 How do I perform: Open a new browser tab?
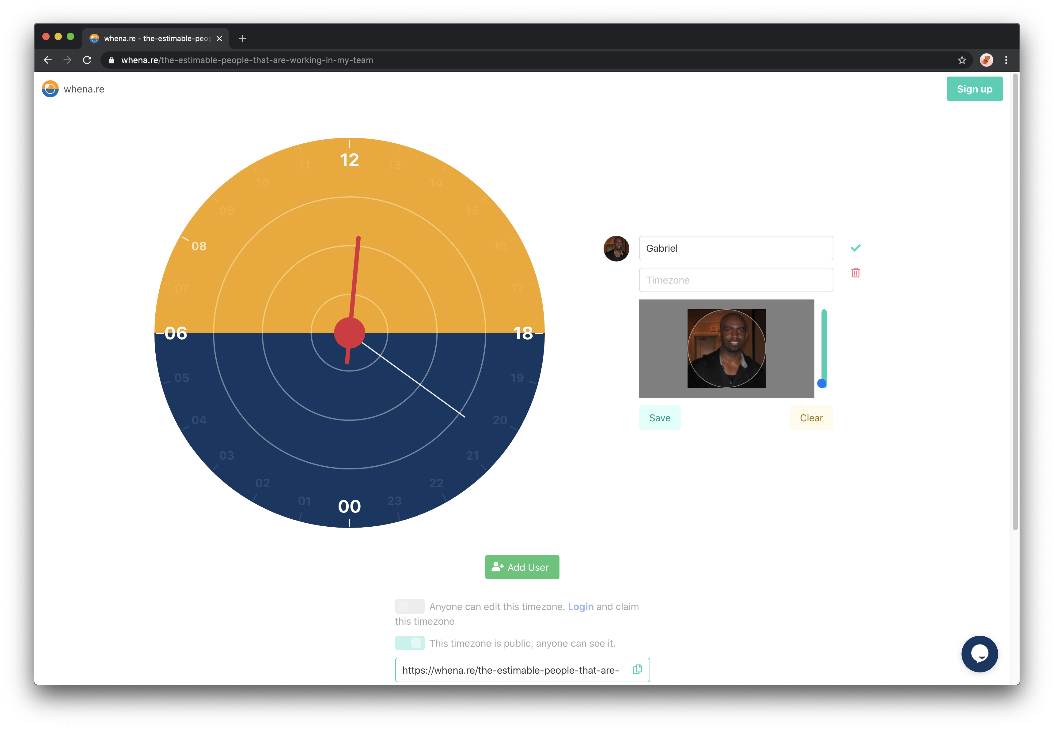pyautogui.click(x=243, y=38)
